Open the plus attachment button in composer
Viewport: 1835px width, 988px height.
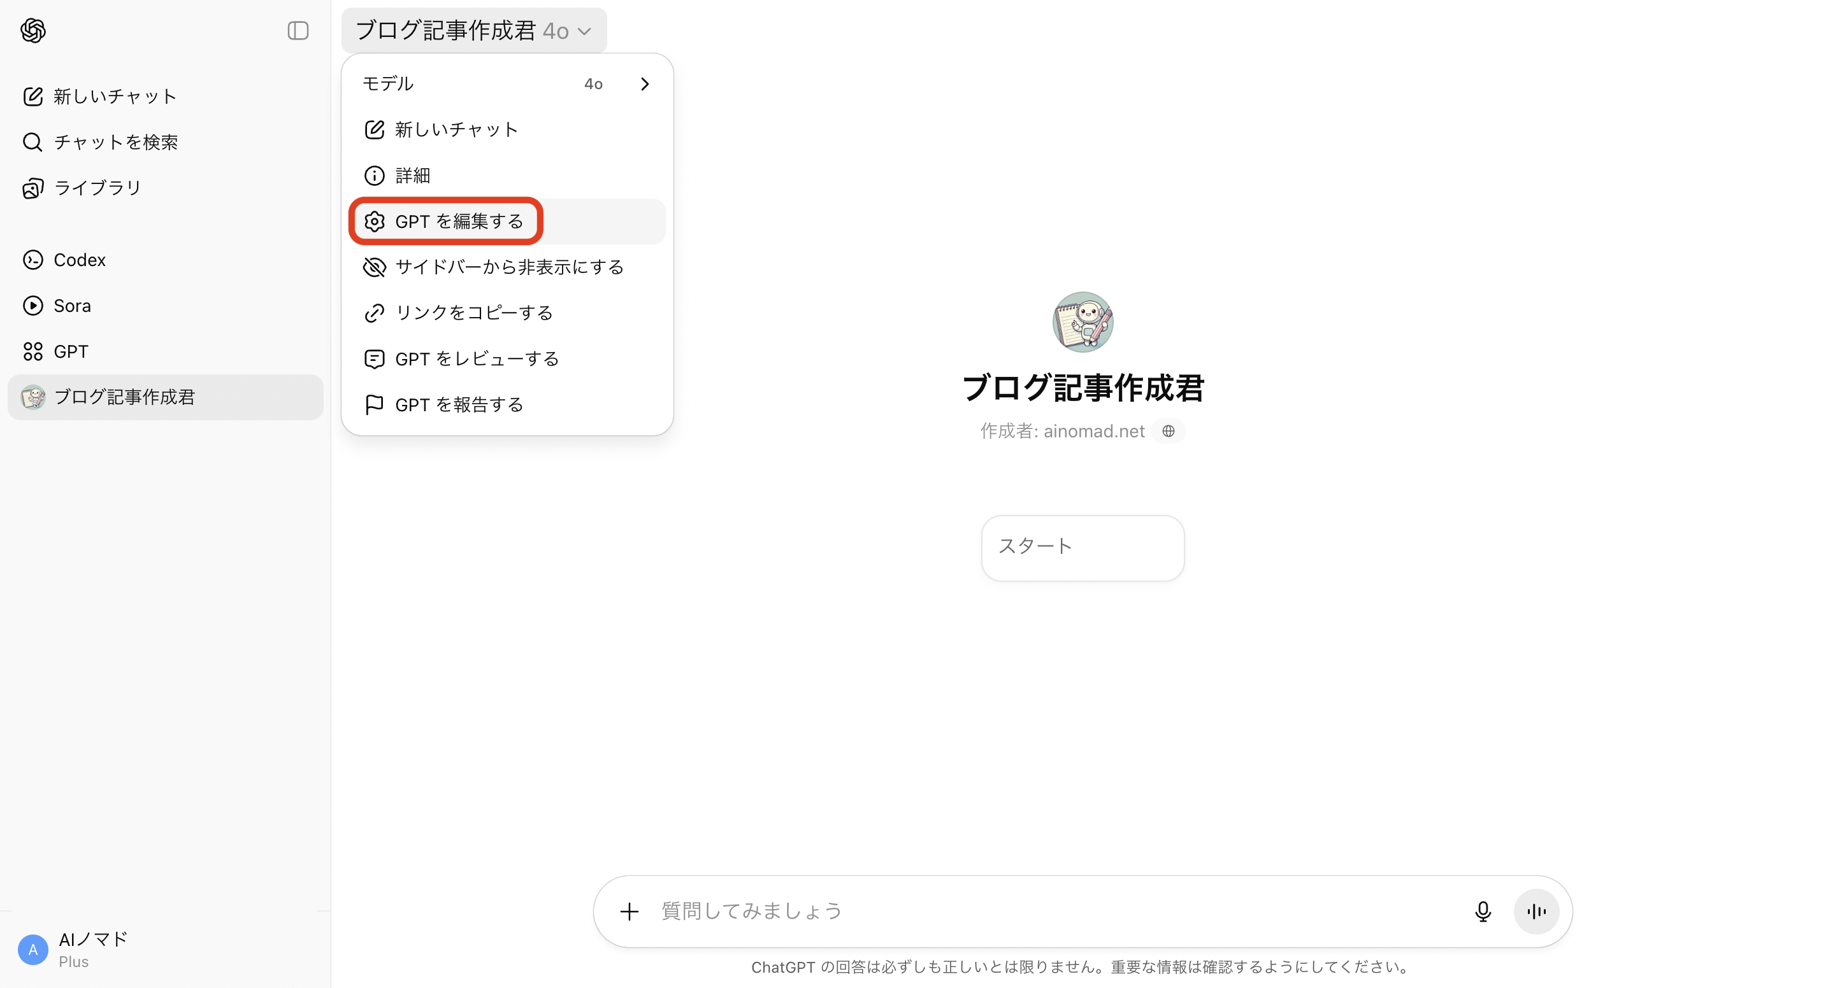click(x=629, y=911)
